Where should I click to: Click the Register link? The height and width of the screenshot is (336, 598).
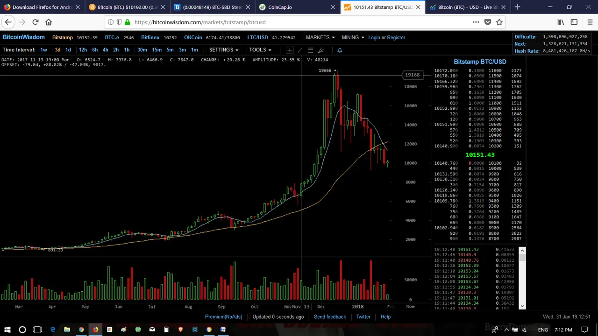point(396,37)
